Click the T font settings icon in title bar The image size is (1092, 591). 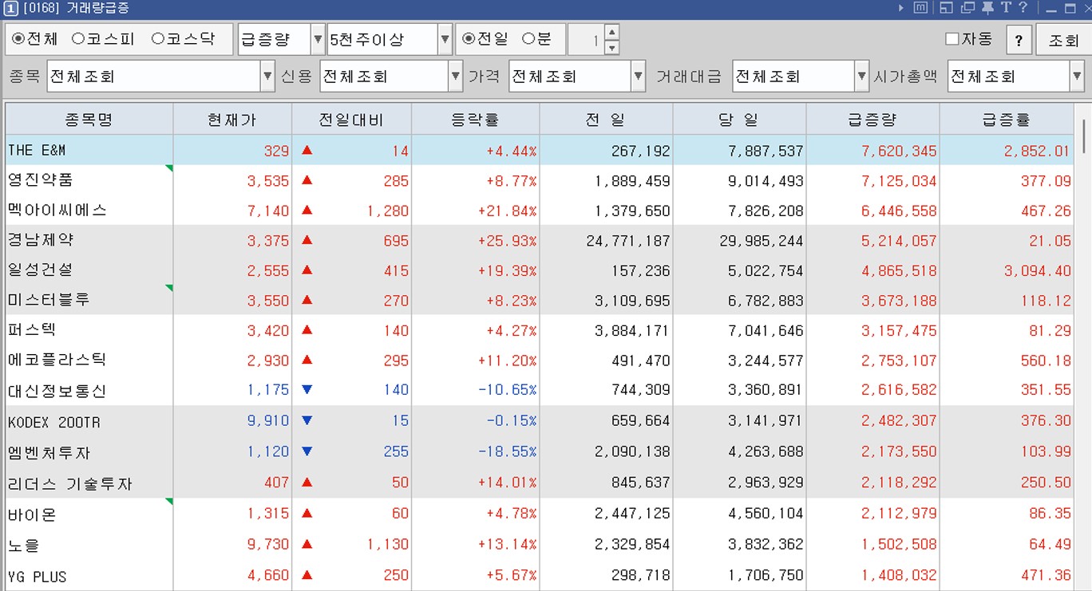1007,8
